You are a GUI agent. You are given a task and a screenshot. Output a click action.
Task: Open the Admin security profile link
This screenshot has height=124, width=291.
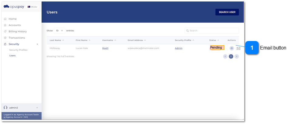[x=178, y=48]
